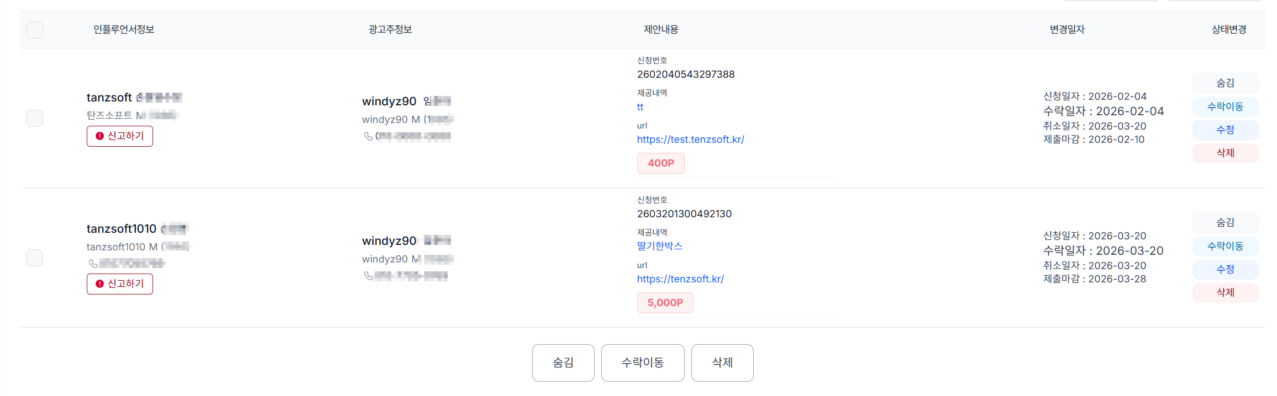Report the tanzsoft1010 influencer via 신고하기
This screenshot has width=1277, height=396.
pyautogui.click(x=120, y=283)
